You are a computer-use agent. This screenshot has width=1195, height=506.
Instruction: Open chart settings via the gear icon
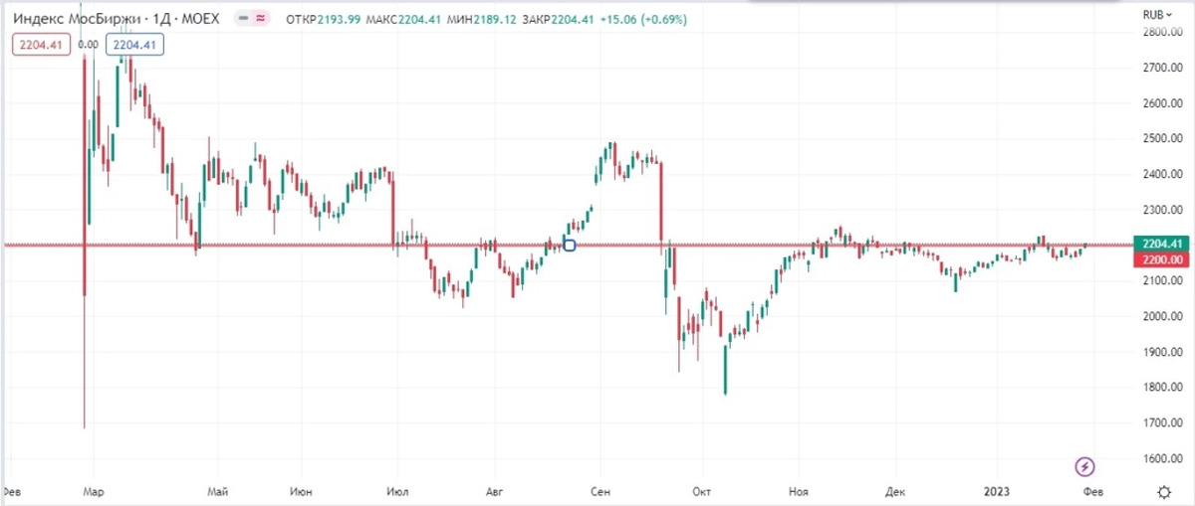click(1163, 491)
